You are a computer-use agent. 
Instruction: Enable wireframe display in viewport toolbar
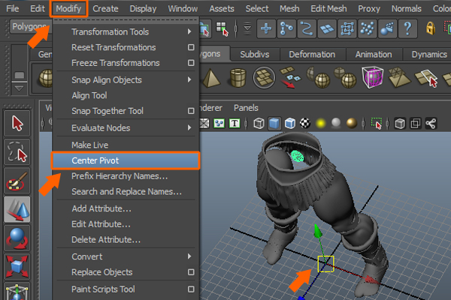[259, 123]
